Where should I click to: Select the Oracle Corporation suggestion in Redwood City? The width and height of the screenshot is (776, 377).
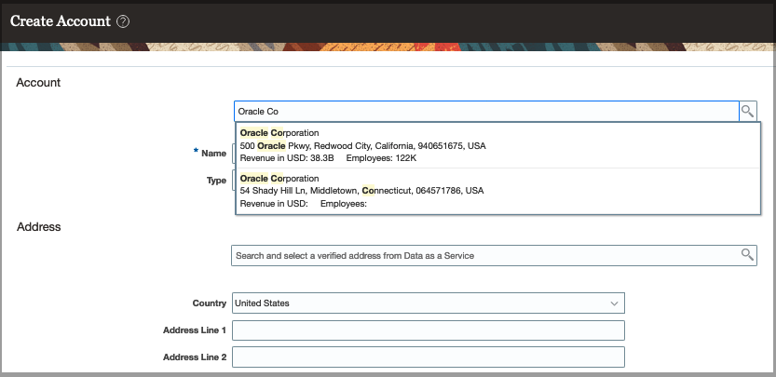[x=497, y=145]
